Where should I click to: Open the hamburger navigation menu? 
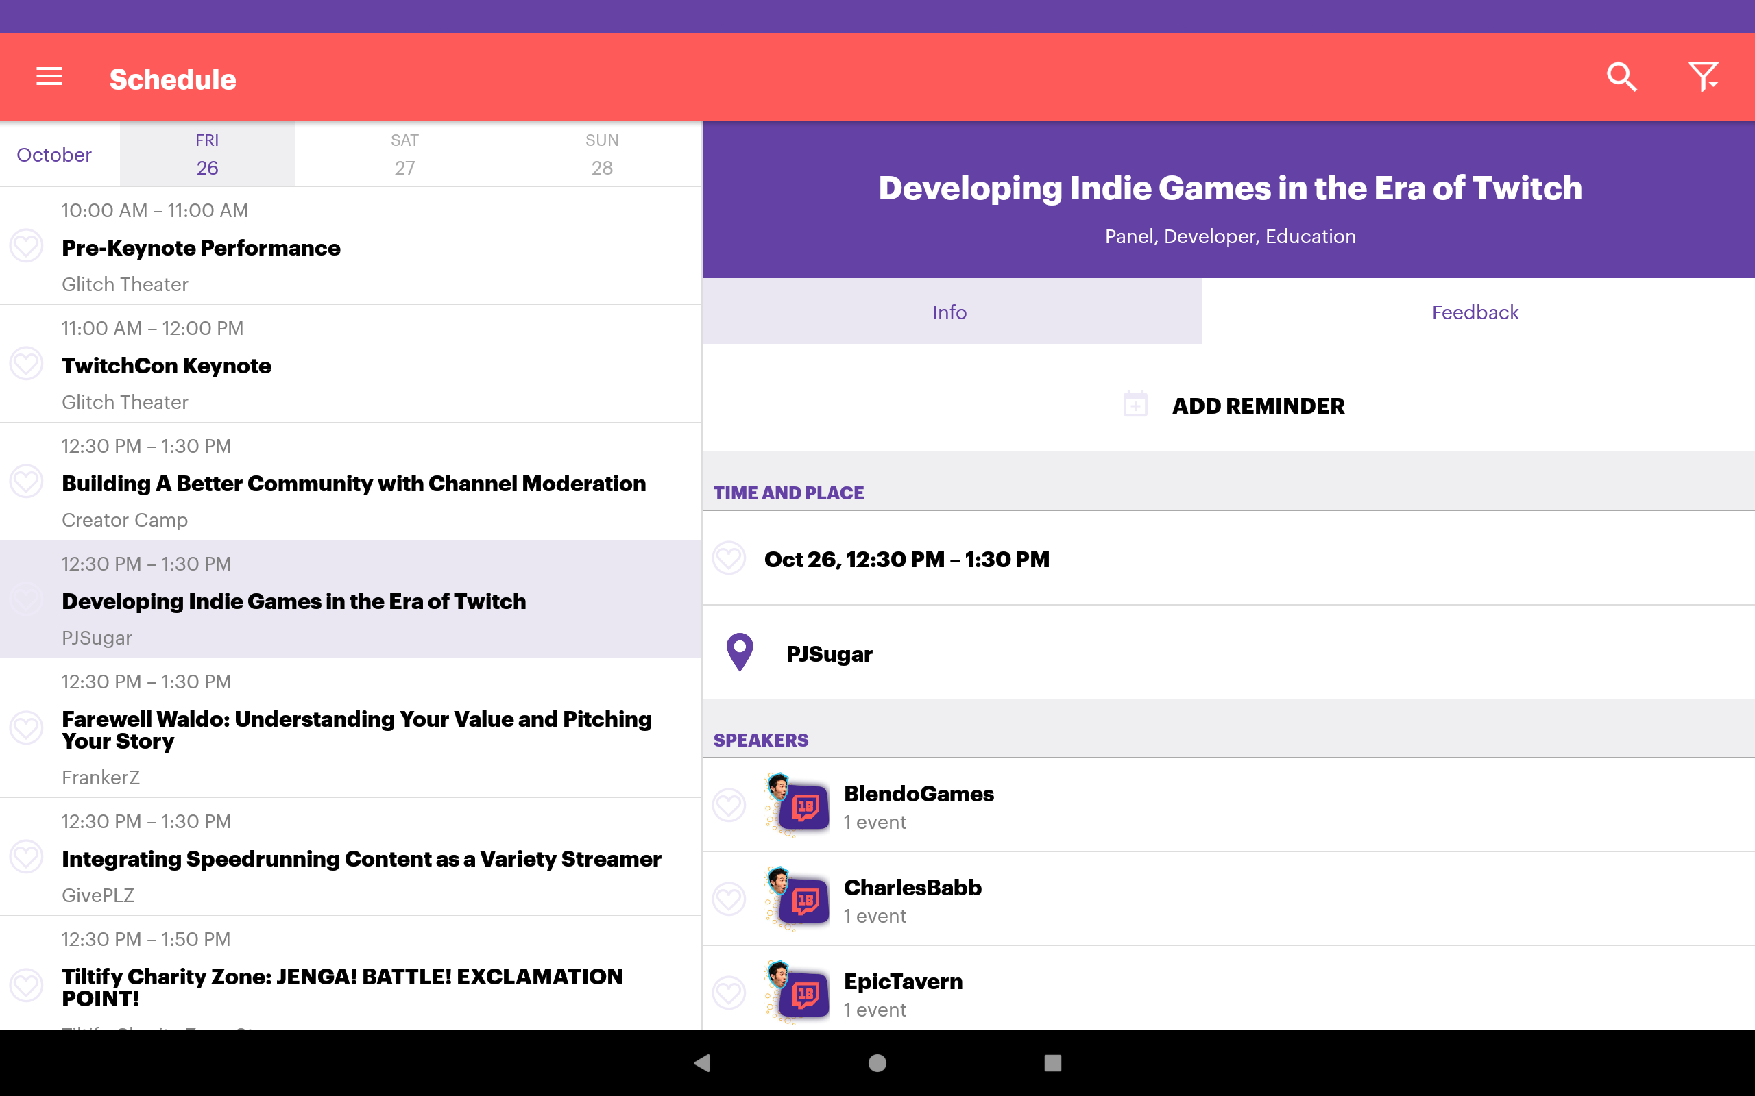point(49,77)
